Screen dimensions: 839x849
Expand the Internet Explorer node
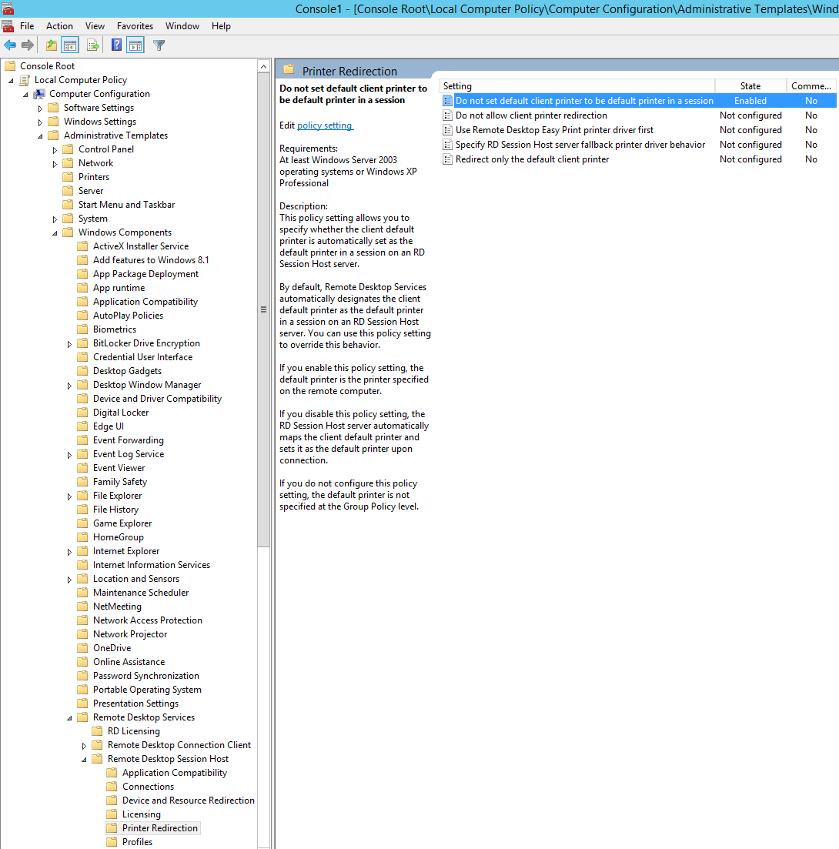69,552
